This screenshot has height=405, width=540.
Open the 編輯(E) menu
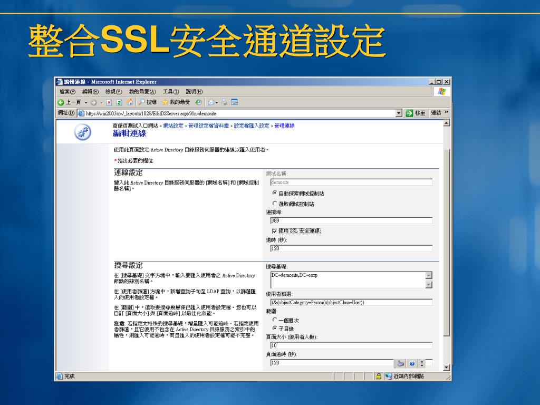[90, 92]
